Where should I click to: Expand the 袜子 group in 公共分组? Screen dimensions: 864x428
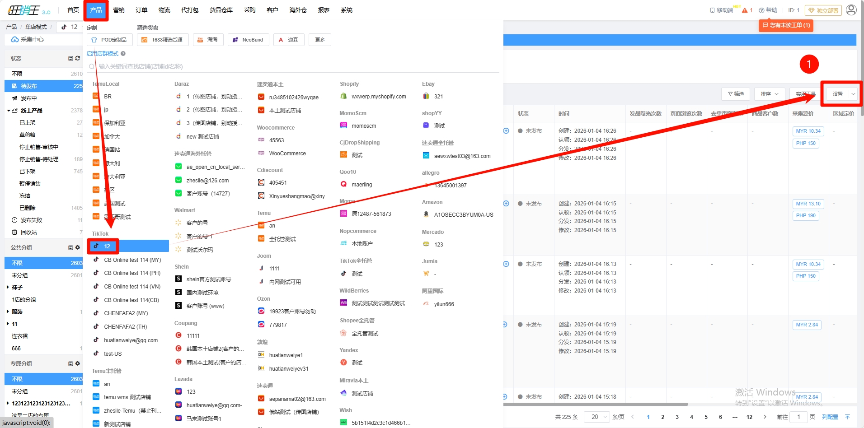pyautogui.click(x=8, y=287)
